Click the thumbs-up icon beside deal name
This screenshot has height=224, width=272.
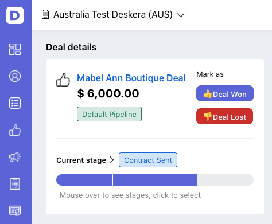click(63, 80)
